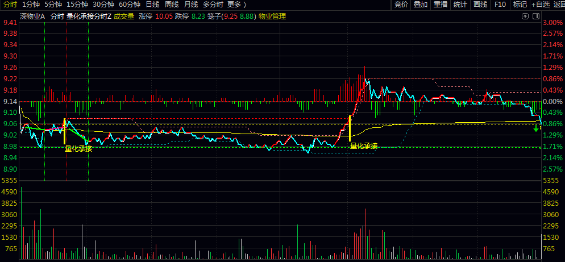Click 物业管理 sector link

pos(272,16)
